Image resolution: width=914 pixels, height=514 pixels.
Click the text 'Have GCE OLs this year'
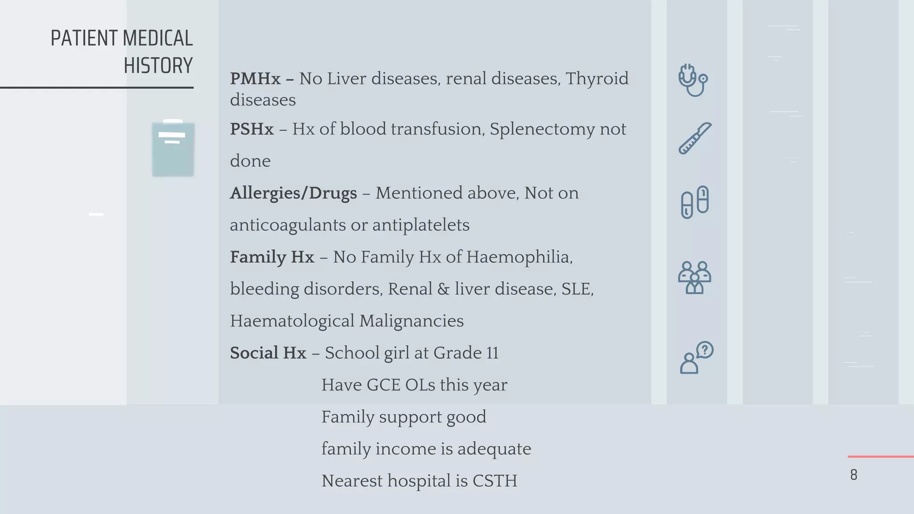(414, 385)
